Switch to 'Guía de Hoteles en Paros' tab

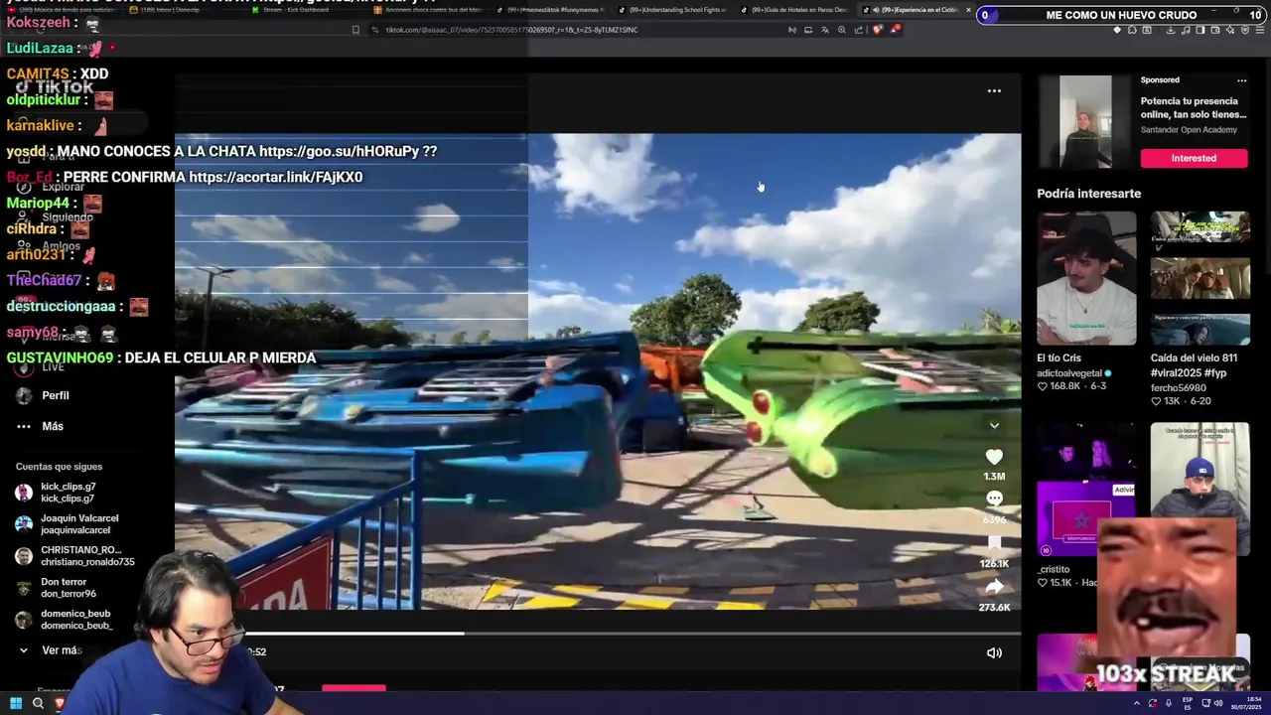pos(799,10)
